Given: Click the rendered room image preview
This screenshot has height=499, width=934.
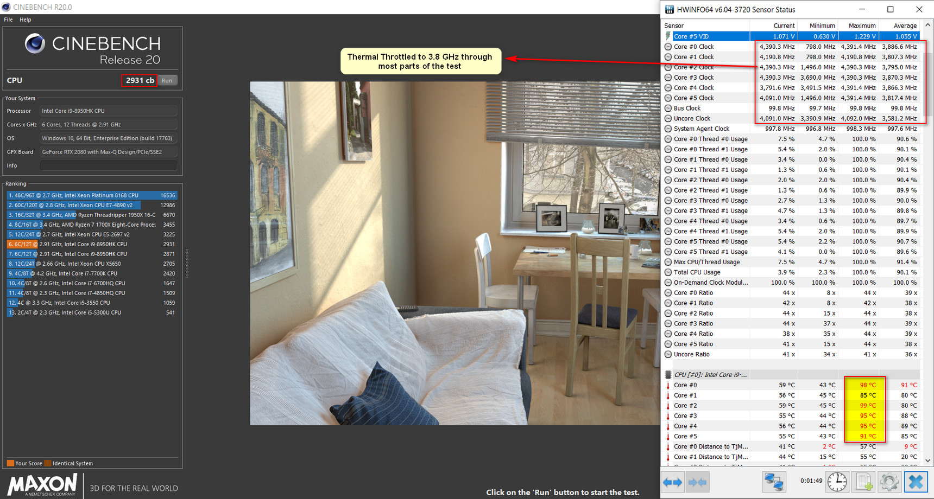Looking at the screenshot, I should tap(455, 253).
